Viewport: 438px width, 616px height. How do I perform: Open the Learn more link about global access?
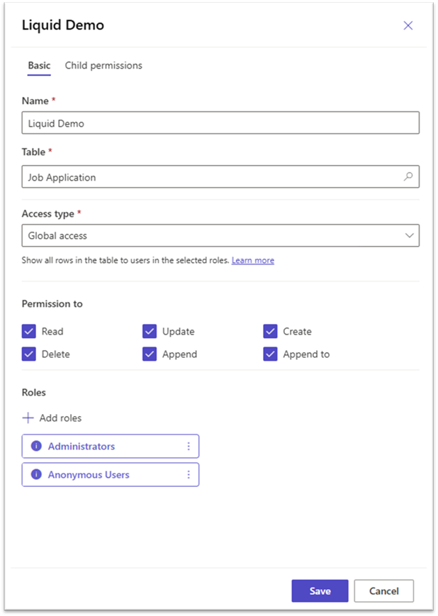(253, 260)
